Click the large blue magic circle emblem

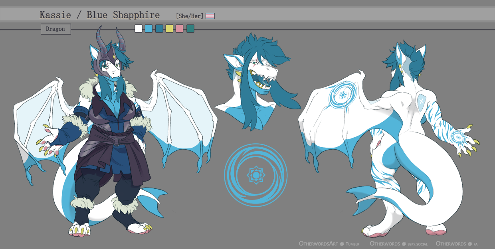coord(255,175)
